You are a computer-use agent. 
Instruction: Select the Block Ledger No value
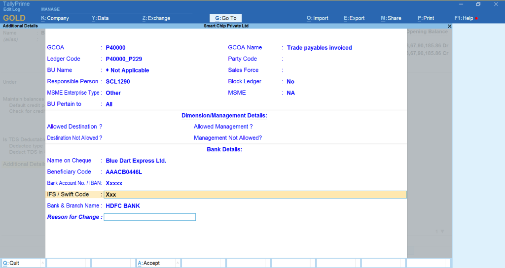(290, 82)
